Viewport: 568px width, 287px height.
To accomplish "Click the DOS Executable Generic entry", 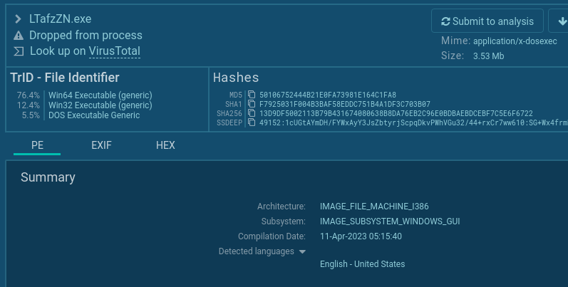I will pyautogui.click(x=94, y=115).
